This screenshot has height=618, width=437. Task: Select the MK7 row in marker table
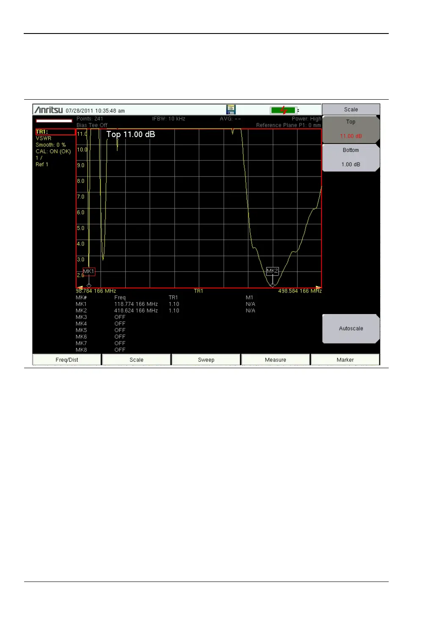[101, 344]
